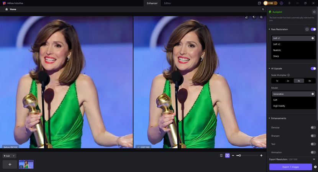Collapse the AI Upscale section arrow

[269, 68]
